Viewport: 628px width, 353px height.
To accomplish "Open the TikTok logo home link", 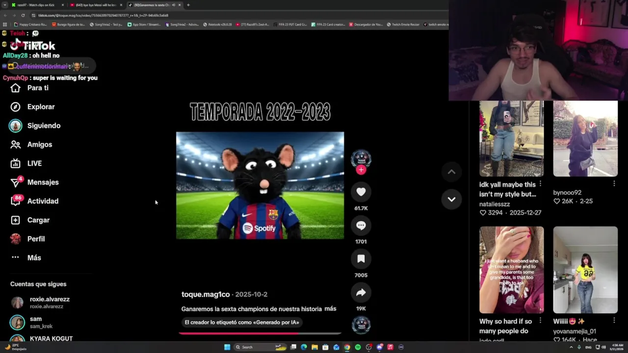I will coord(32,46).
